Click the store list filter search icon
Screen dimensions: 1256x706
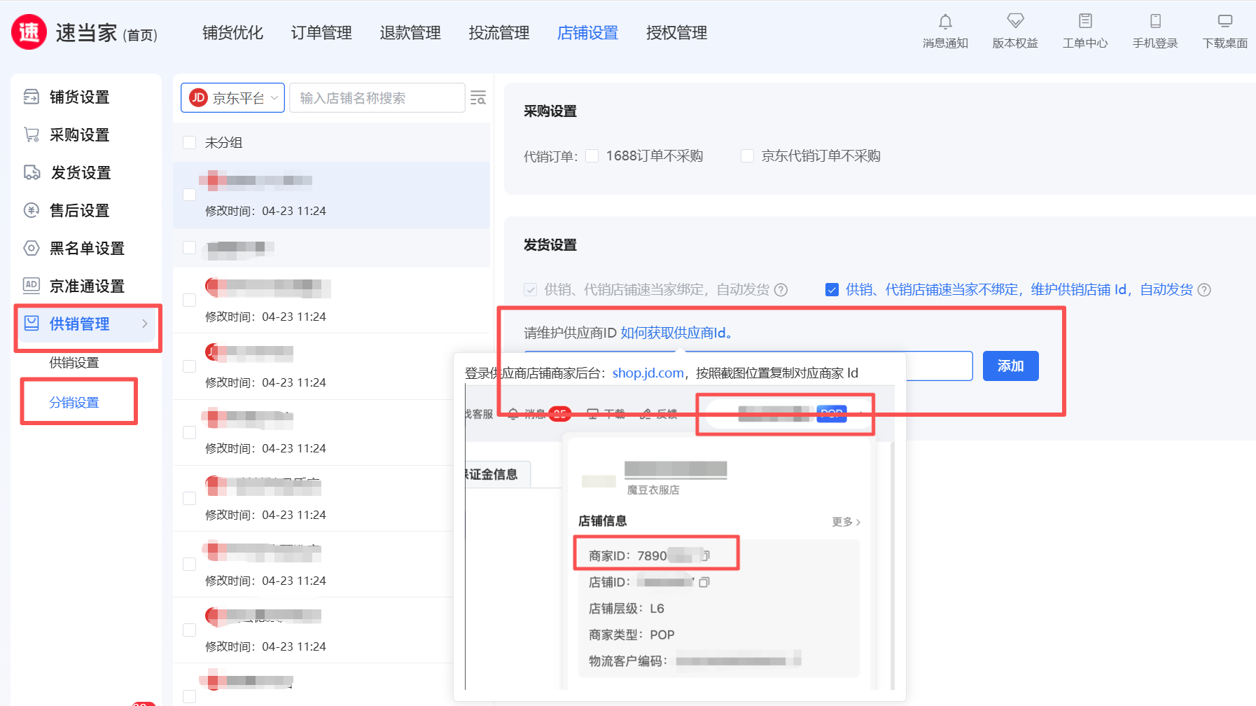[x=478, y=98]
